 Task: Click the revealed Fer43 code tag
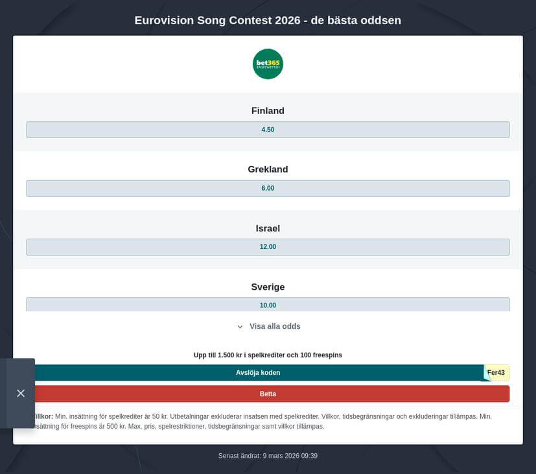tap(496, 372)
